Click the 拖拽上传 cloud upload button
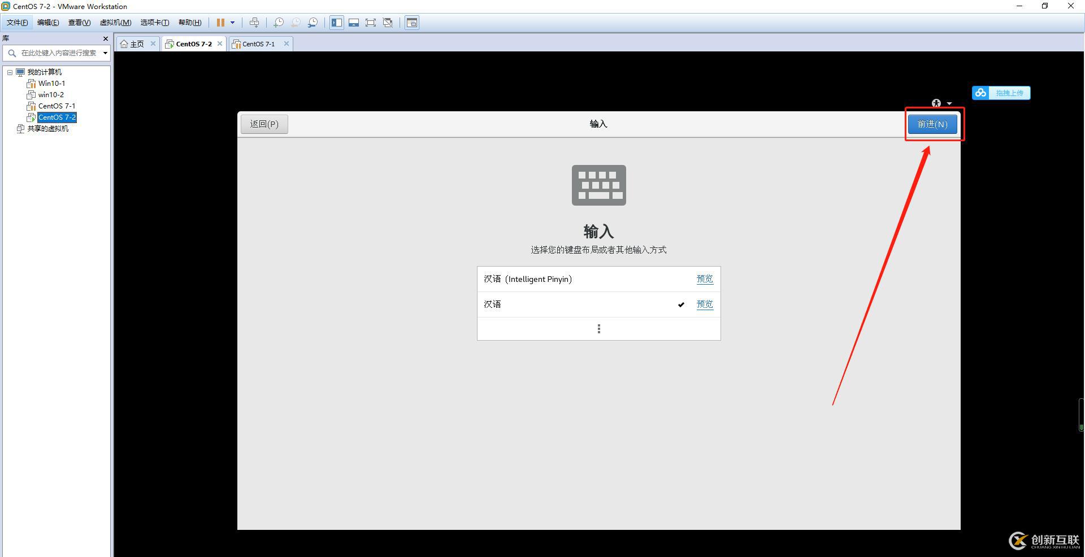 [1001, 93]
